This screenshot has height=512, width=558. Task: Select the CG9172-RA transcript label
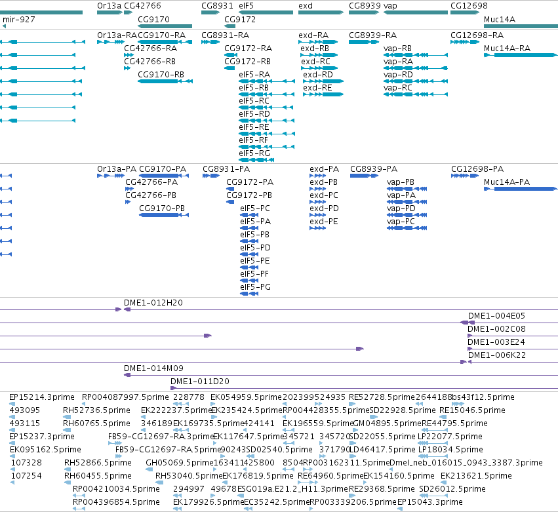pyautogui.click(x=248, y=49)
